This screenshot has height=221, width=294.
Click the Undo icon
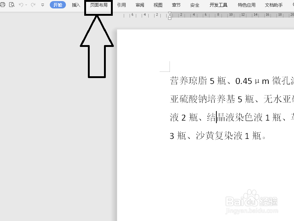(x=21, y=5)
